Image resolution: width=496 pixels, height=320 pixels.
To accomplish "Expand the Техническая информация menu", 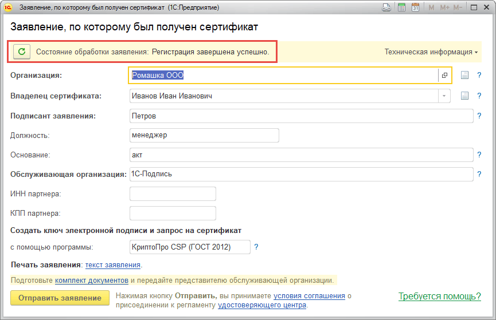I will point(431,52).
